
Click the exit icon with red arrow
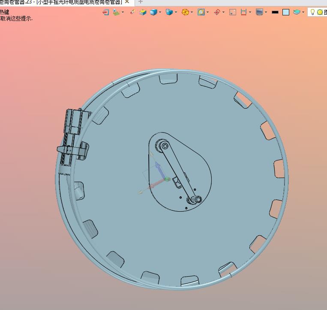click(106, 12)
